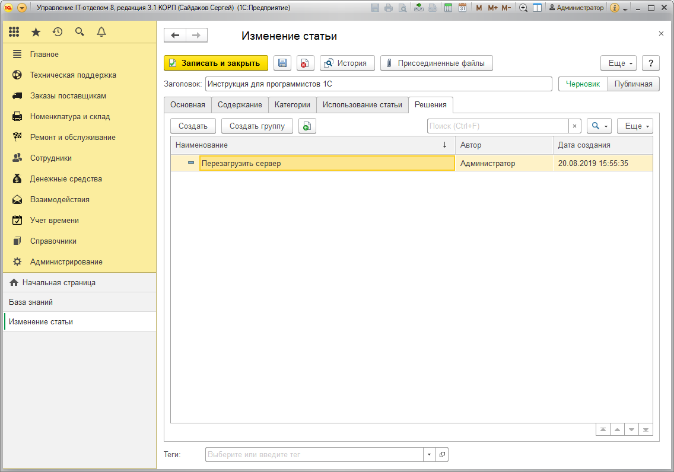Click the История button

[x=347, y=63]
